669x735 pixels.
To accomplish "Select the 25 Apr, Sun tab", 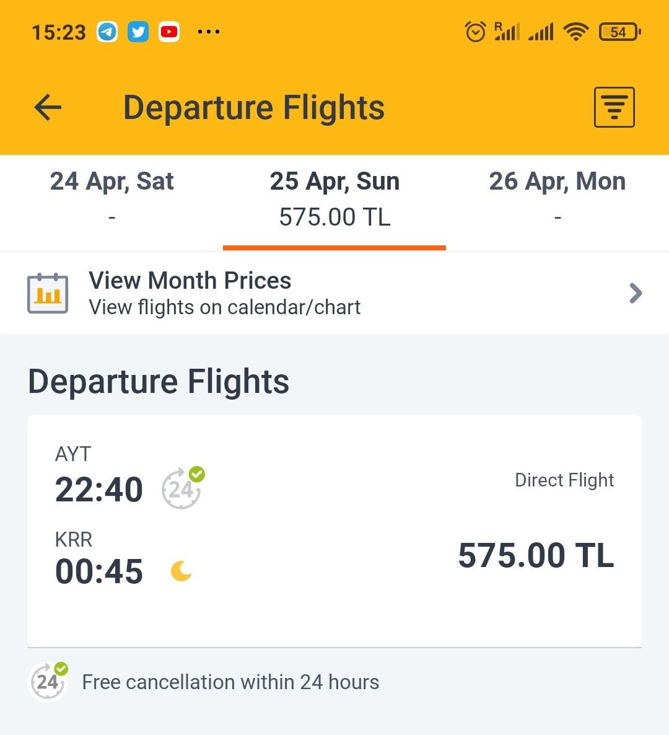I will (334, 200).
